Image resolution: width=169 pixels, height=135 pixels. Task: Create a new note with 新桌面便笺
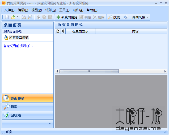click(66, 17)
